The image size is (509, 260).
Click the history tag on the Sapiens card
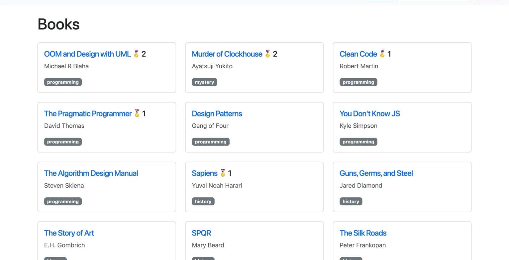203,202
